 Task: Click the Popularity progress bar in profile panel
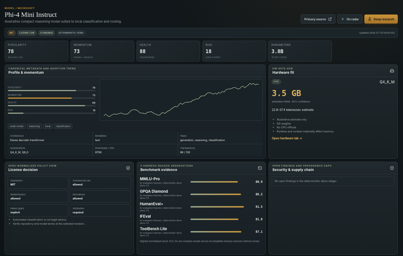[x=52, y=91]
